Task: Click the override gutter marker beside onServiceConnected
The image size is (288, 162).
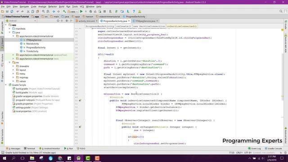Action: click(80, 100)
